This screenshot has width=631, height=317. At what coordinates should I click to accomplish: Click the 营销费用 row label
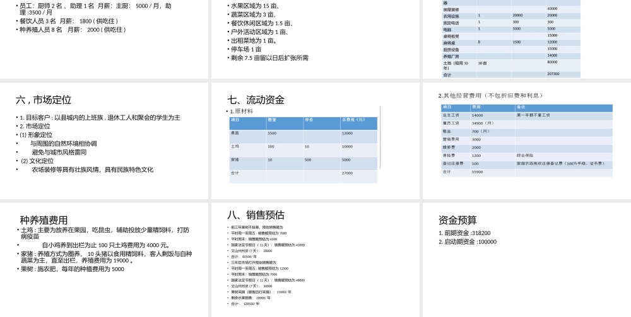pyautogui.click(x=451, y=139)
